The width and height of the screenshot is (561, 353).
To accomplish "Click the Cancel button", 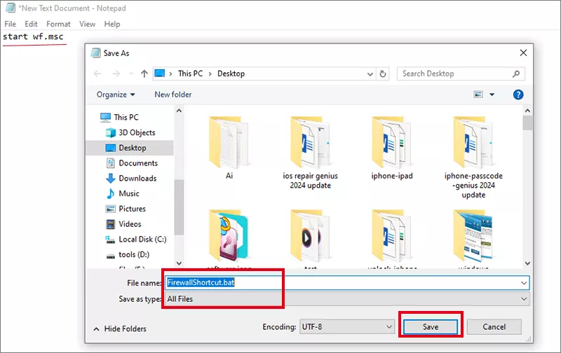I will [494, 327].
